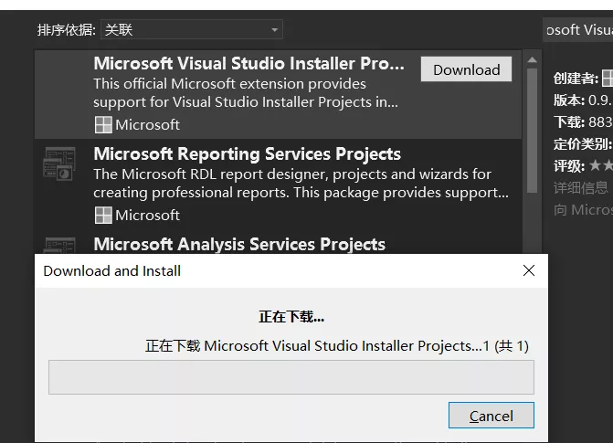The height and width of the screenshot is (443, 613).
Task: Click the Reporting Services Projects extension icon
Action: [59, 163]
